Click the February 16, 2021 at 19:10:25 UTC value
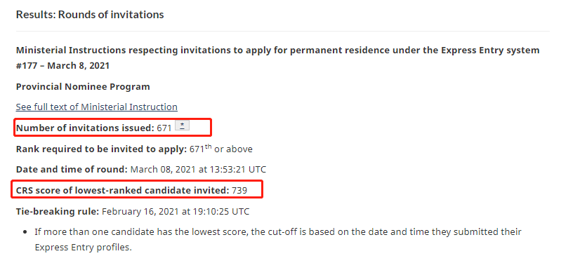 pyautogui.click(x=176, y=212)
